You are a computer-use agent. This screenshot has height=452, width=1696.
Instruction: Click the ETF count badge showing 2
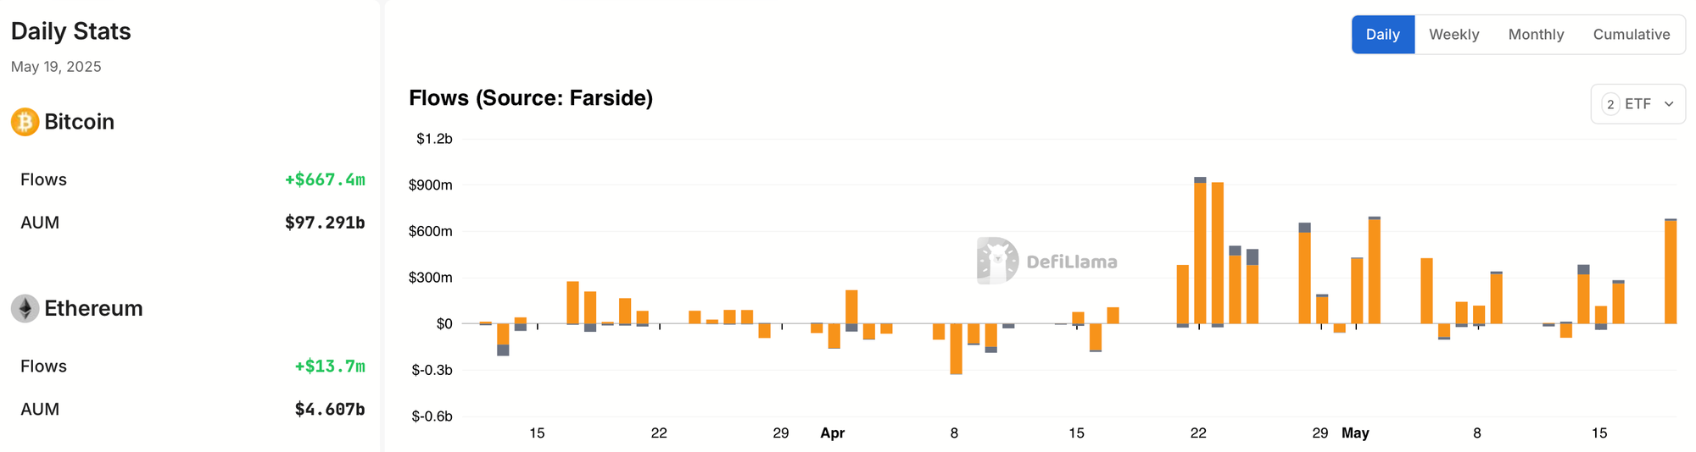pyautogui.click(x=1610, y=104)
